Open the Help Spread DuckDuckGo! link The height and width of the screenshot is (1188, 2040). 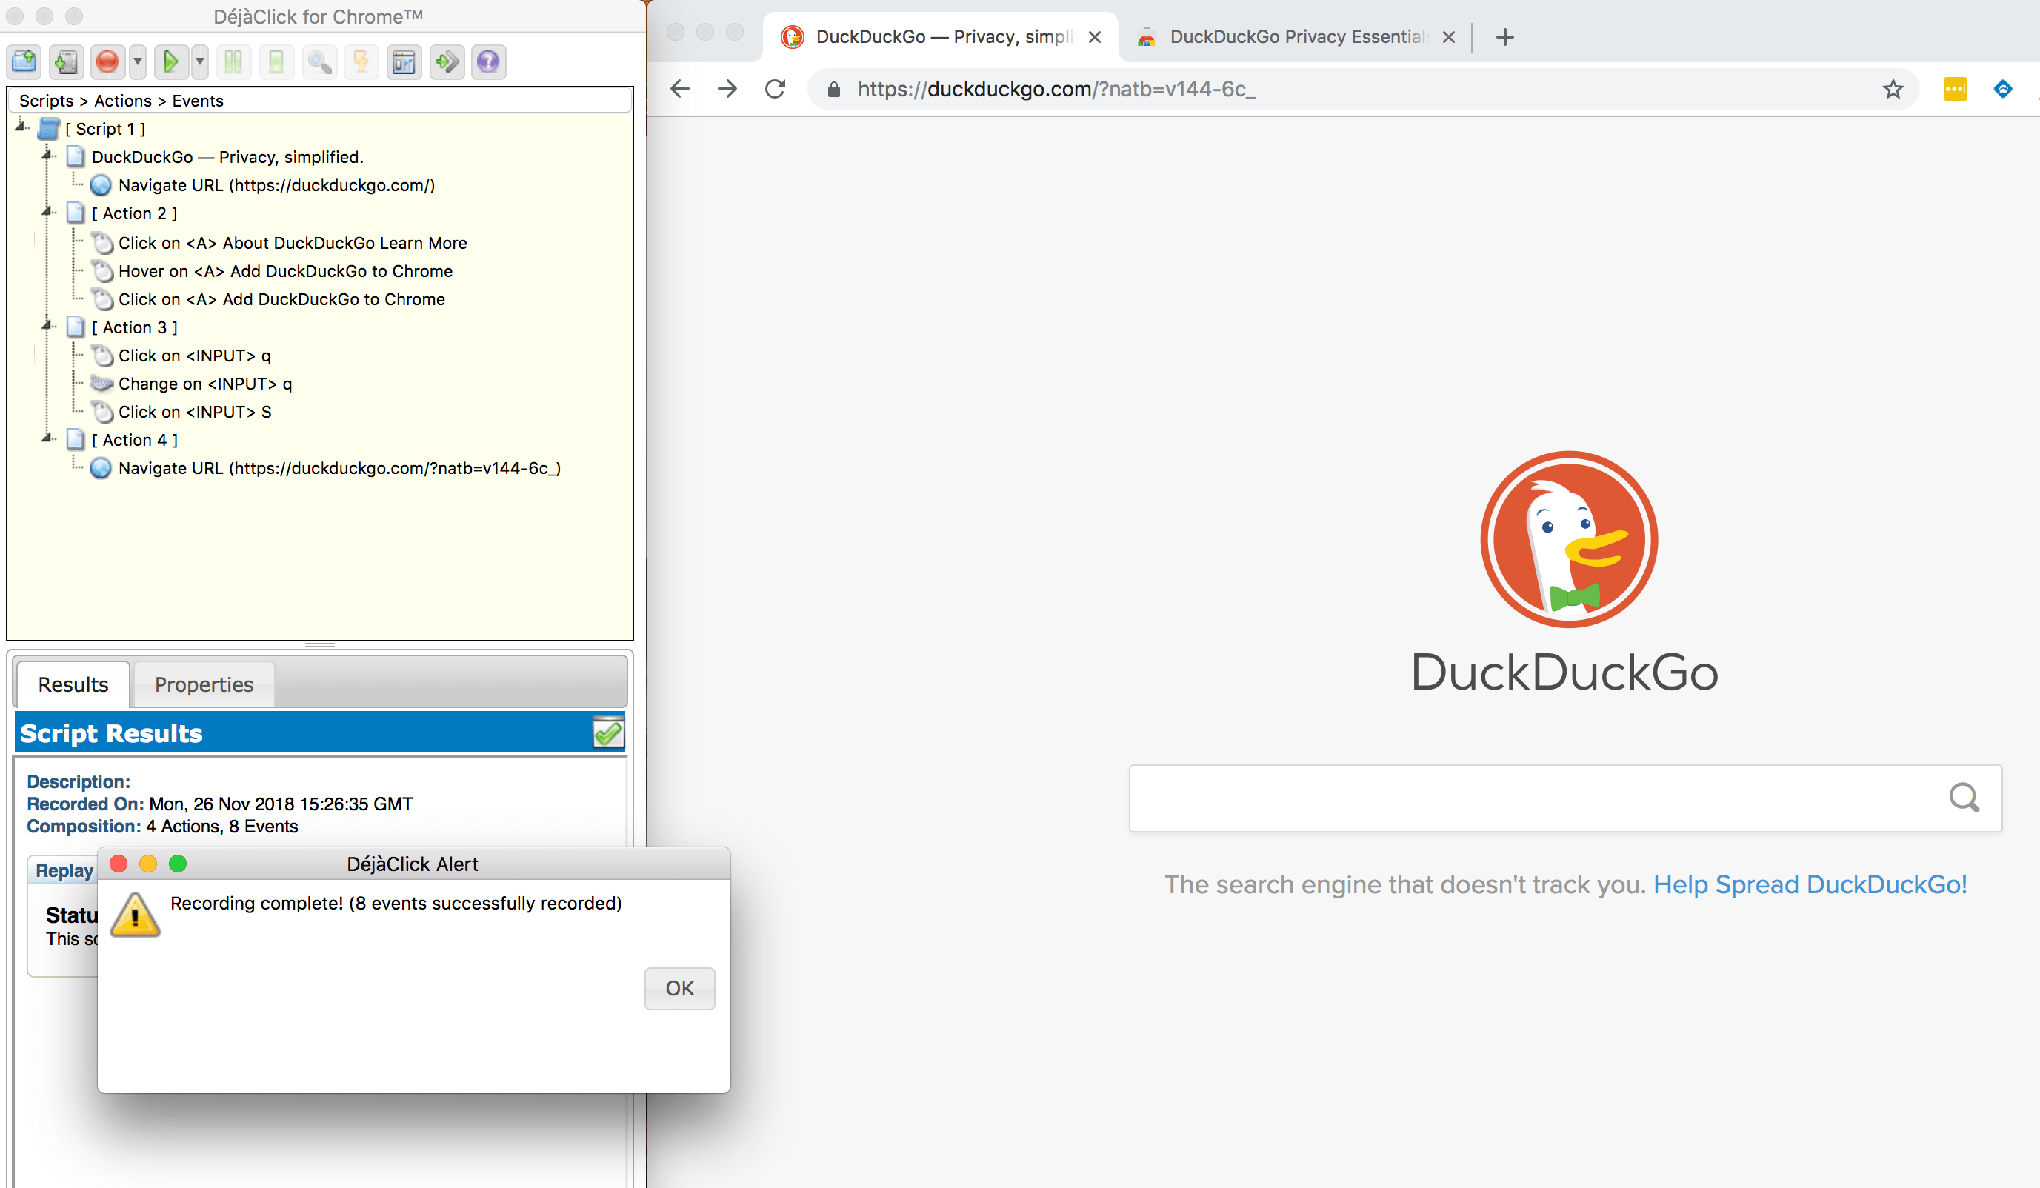click(1810, 884)
